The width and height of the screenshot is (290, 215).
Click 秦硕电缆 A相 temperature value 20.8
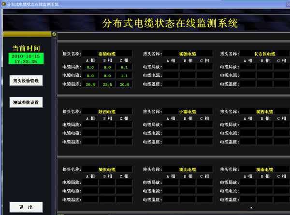[x=90, y=85]
